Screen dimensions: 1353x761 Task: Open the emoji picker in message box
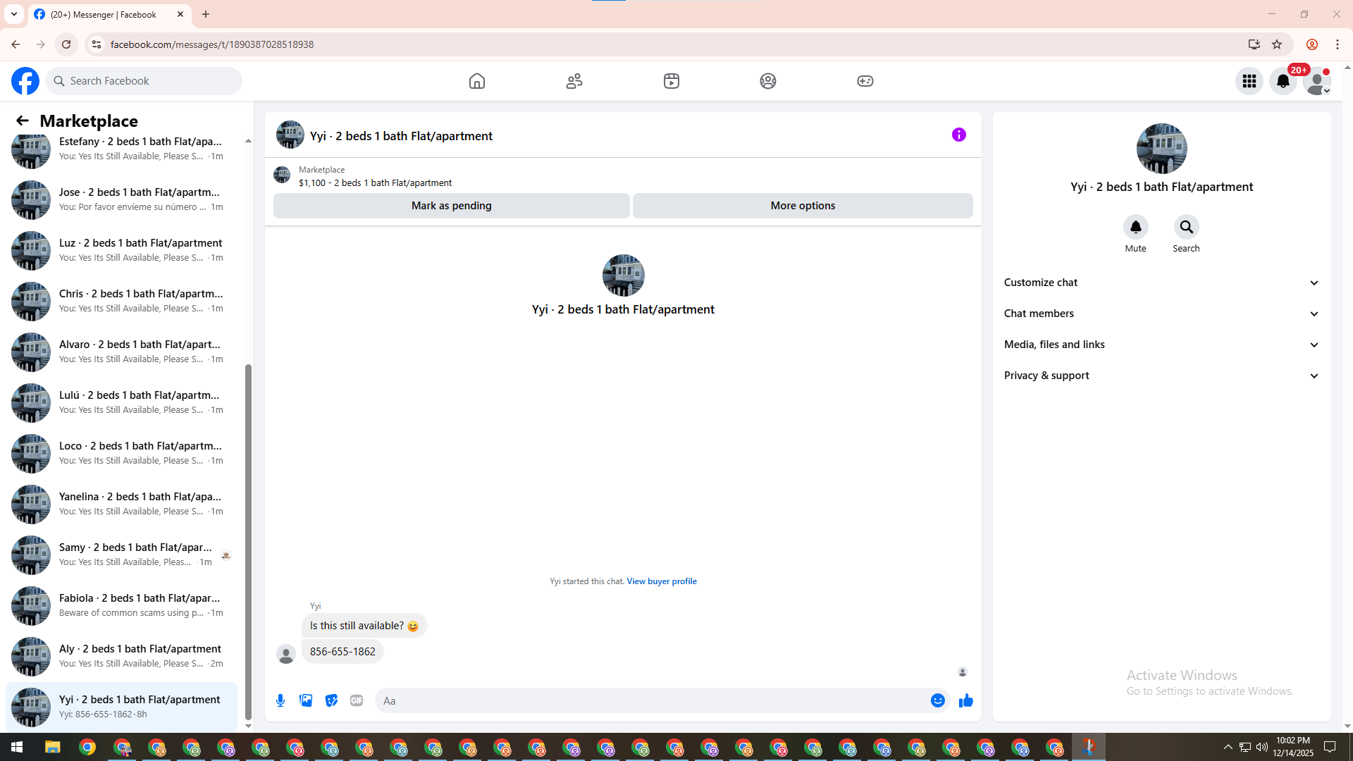[937, 700]
